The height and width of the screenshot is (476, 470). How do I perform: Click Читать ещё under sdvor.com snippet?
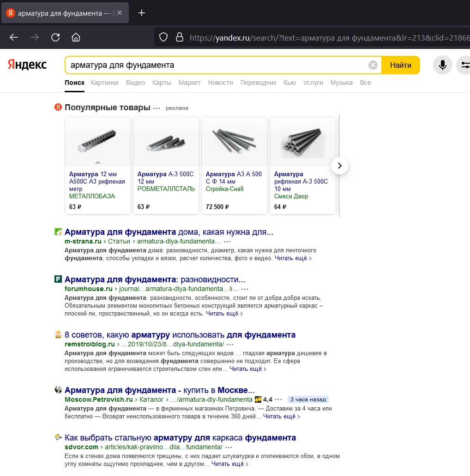[x=230, y=464]
